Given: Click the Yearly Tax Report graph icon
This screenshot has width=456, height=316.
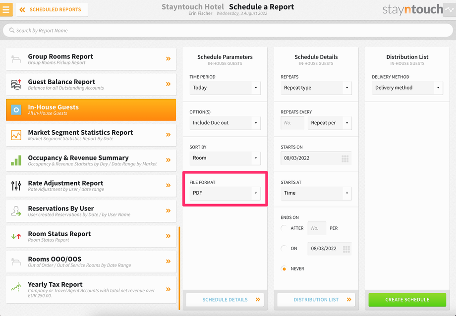Looking at the screenshot, I should [16, 287].
